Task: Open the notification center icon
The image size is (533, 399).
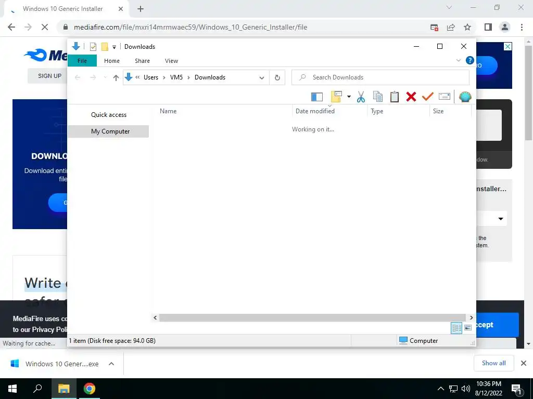Action: click(x=517, y=389)
